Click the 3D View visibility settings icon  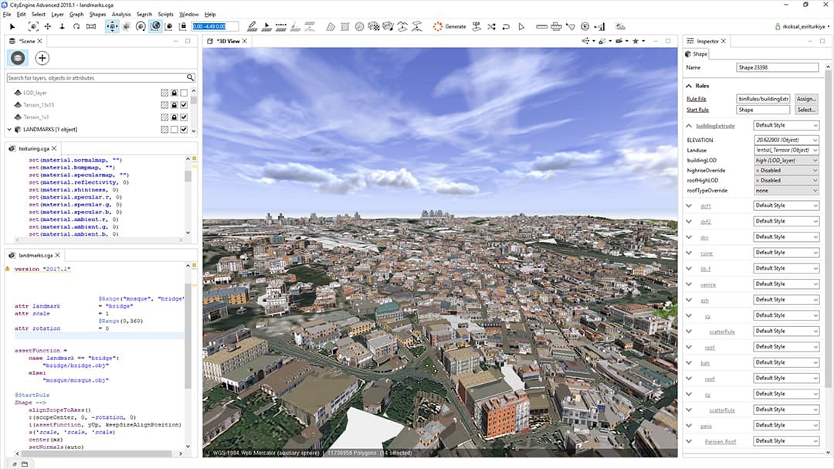pos(602,41)
